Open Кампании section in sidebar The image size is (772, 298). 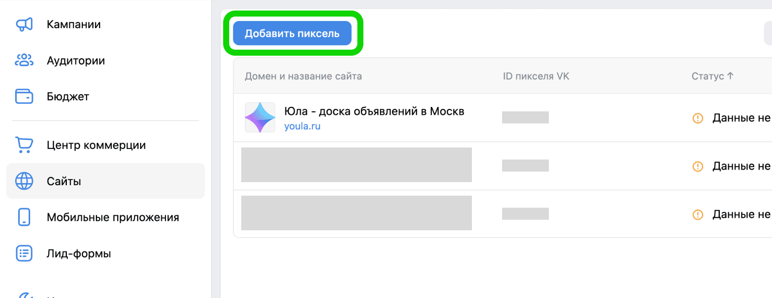(73, 25)
